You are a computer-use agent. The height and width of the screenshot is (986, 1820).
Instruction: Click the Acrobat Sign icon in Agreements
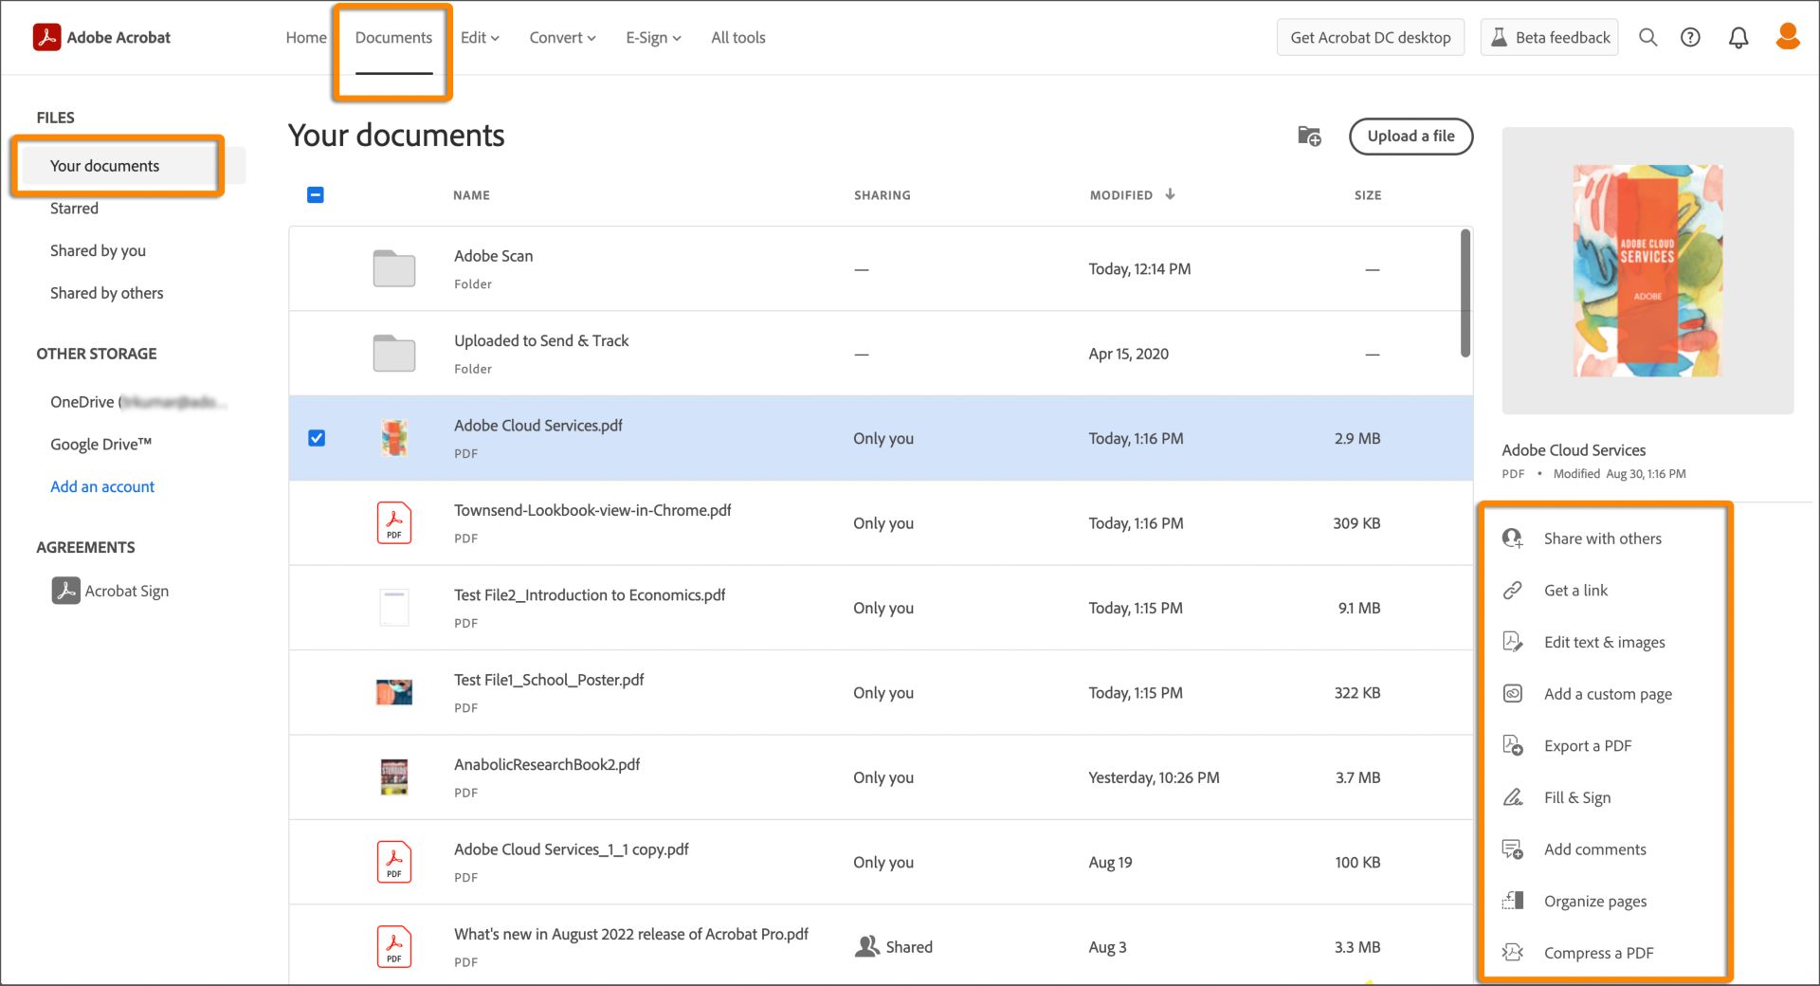65,591
